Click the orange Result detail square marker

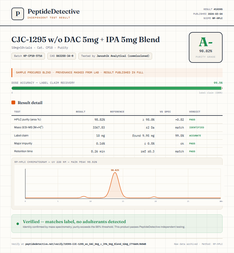coord(13,102)
